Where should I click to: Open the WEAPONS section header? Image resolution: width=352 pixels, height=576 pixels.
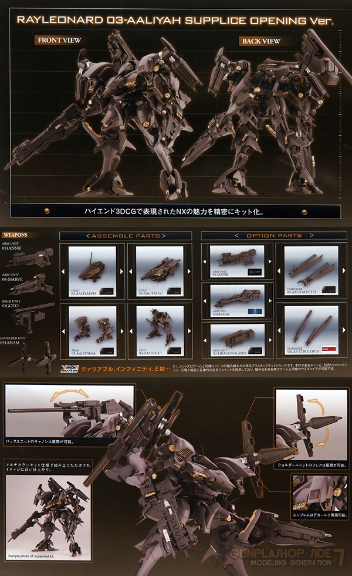16,235
